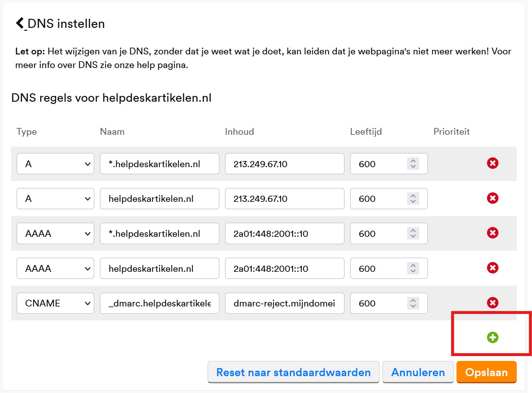Click Leeftijd stepper arrows on CNAME row
This screenshot has height=393, width=532.
[413, 303]
